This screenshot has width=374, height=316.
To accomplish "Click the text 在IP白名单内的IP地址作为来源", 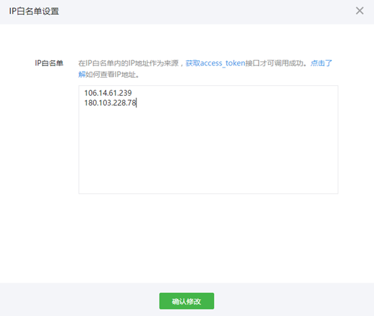I will point(128,63).
